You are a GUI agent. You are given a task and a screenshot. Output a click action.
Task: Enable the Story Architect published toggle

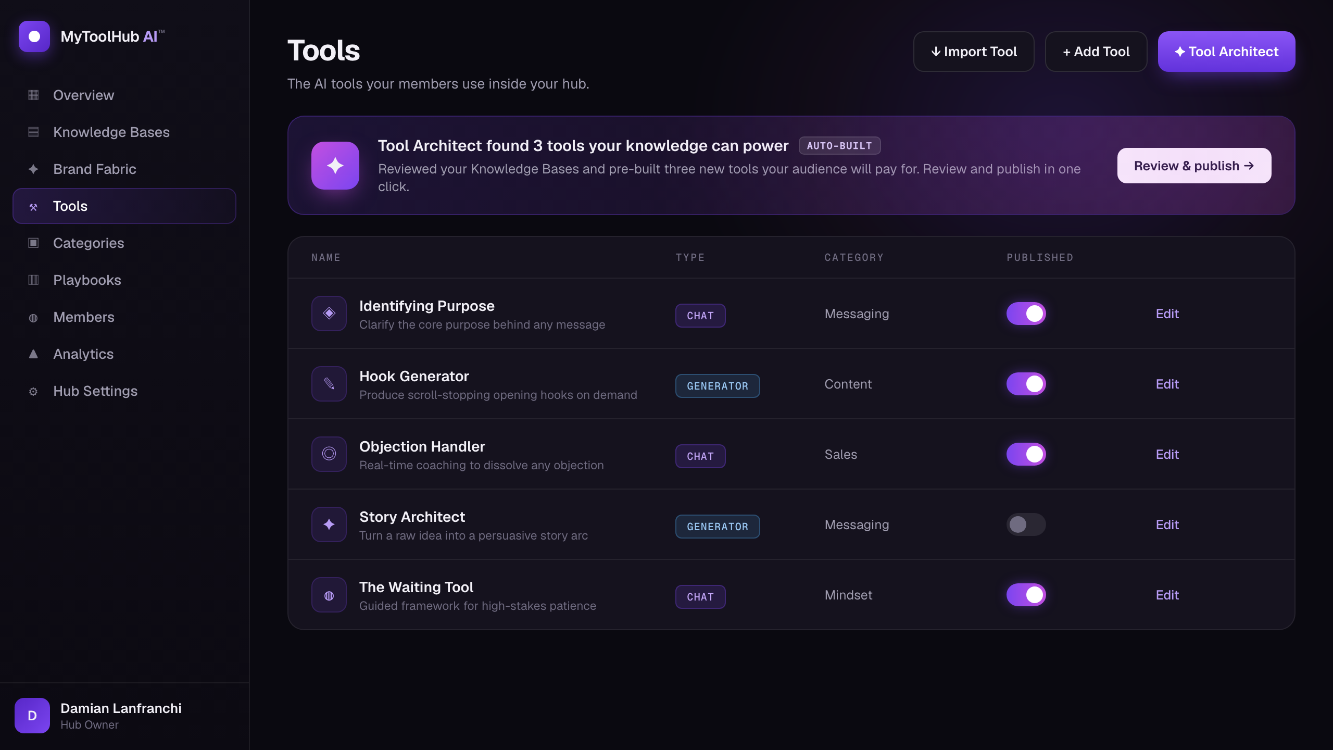(1026, 524)
